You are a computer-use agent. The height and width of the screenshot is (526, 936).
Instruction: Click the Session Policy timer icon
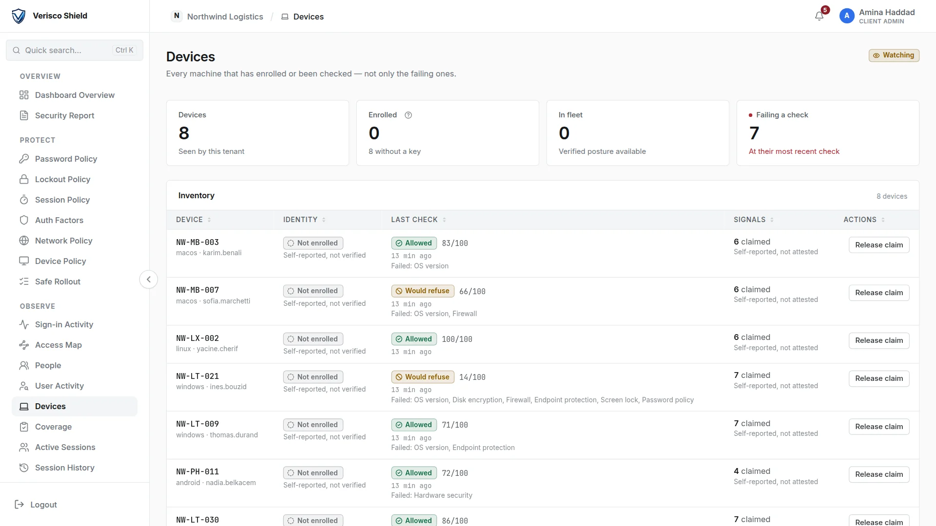coord(24,200)
